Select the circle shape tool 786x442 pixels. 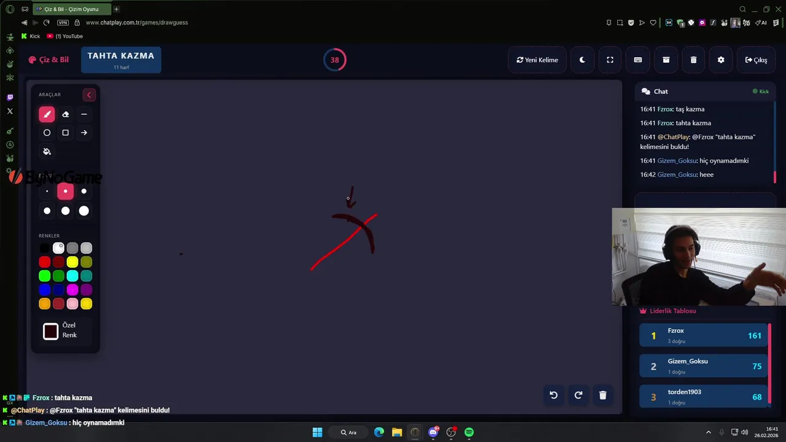[47, 133]
